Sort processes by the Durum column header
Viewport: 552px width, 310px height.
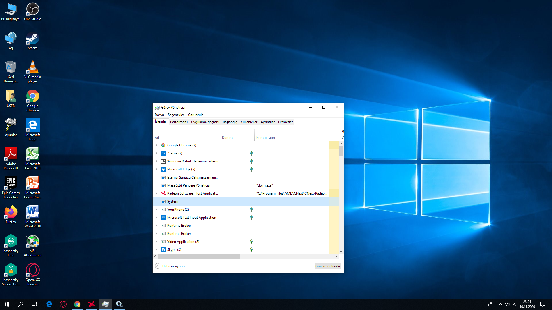(x=227, y=138)
